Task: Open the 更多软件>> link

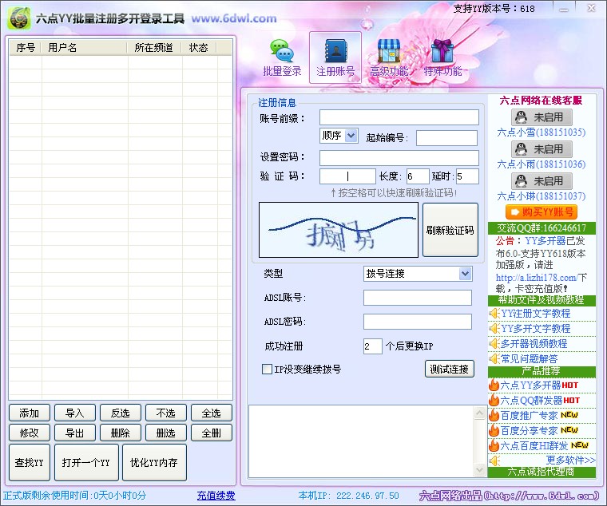Action: 570,460
